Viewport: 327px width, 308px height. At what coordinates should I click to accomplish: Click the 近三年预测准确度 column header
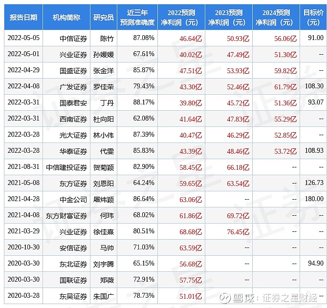pyautogui.click(x=137, y=17)
